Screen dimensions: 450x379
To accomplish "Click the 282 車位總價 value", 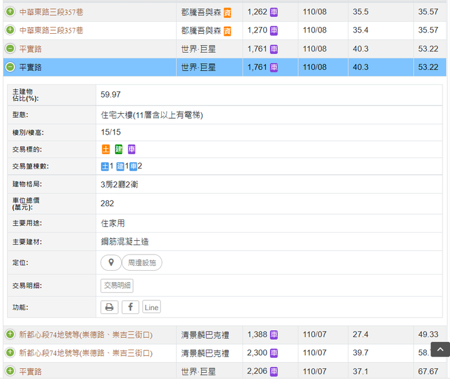I will tap(107, 203).
